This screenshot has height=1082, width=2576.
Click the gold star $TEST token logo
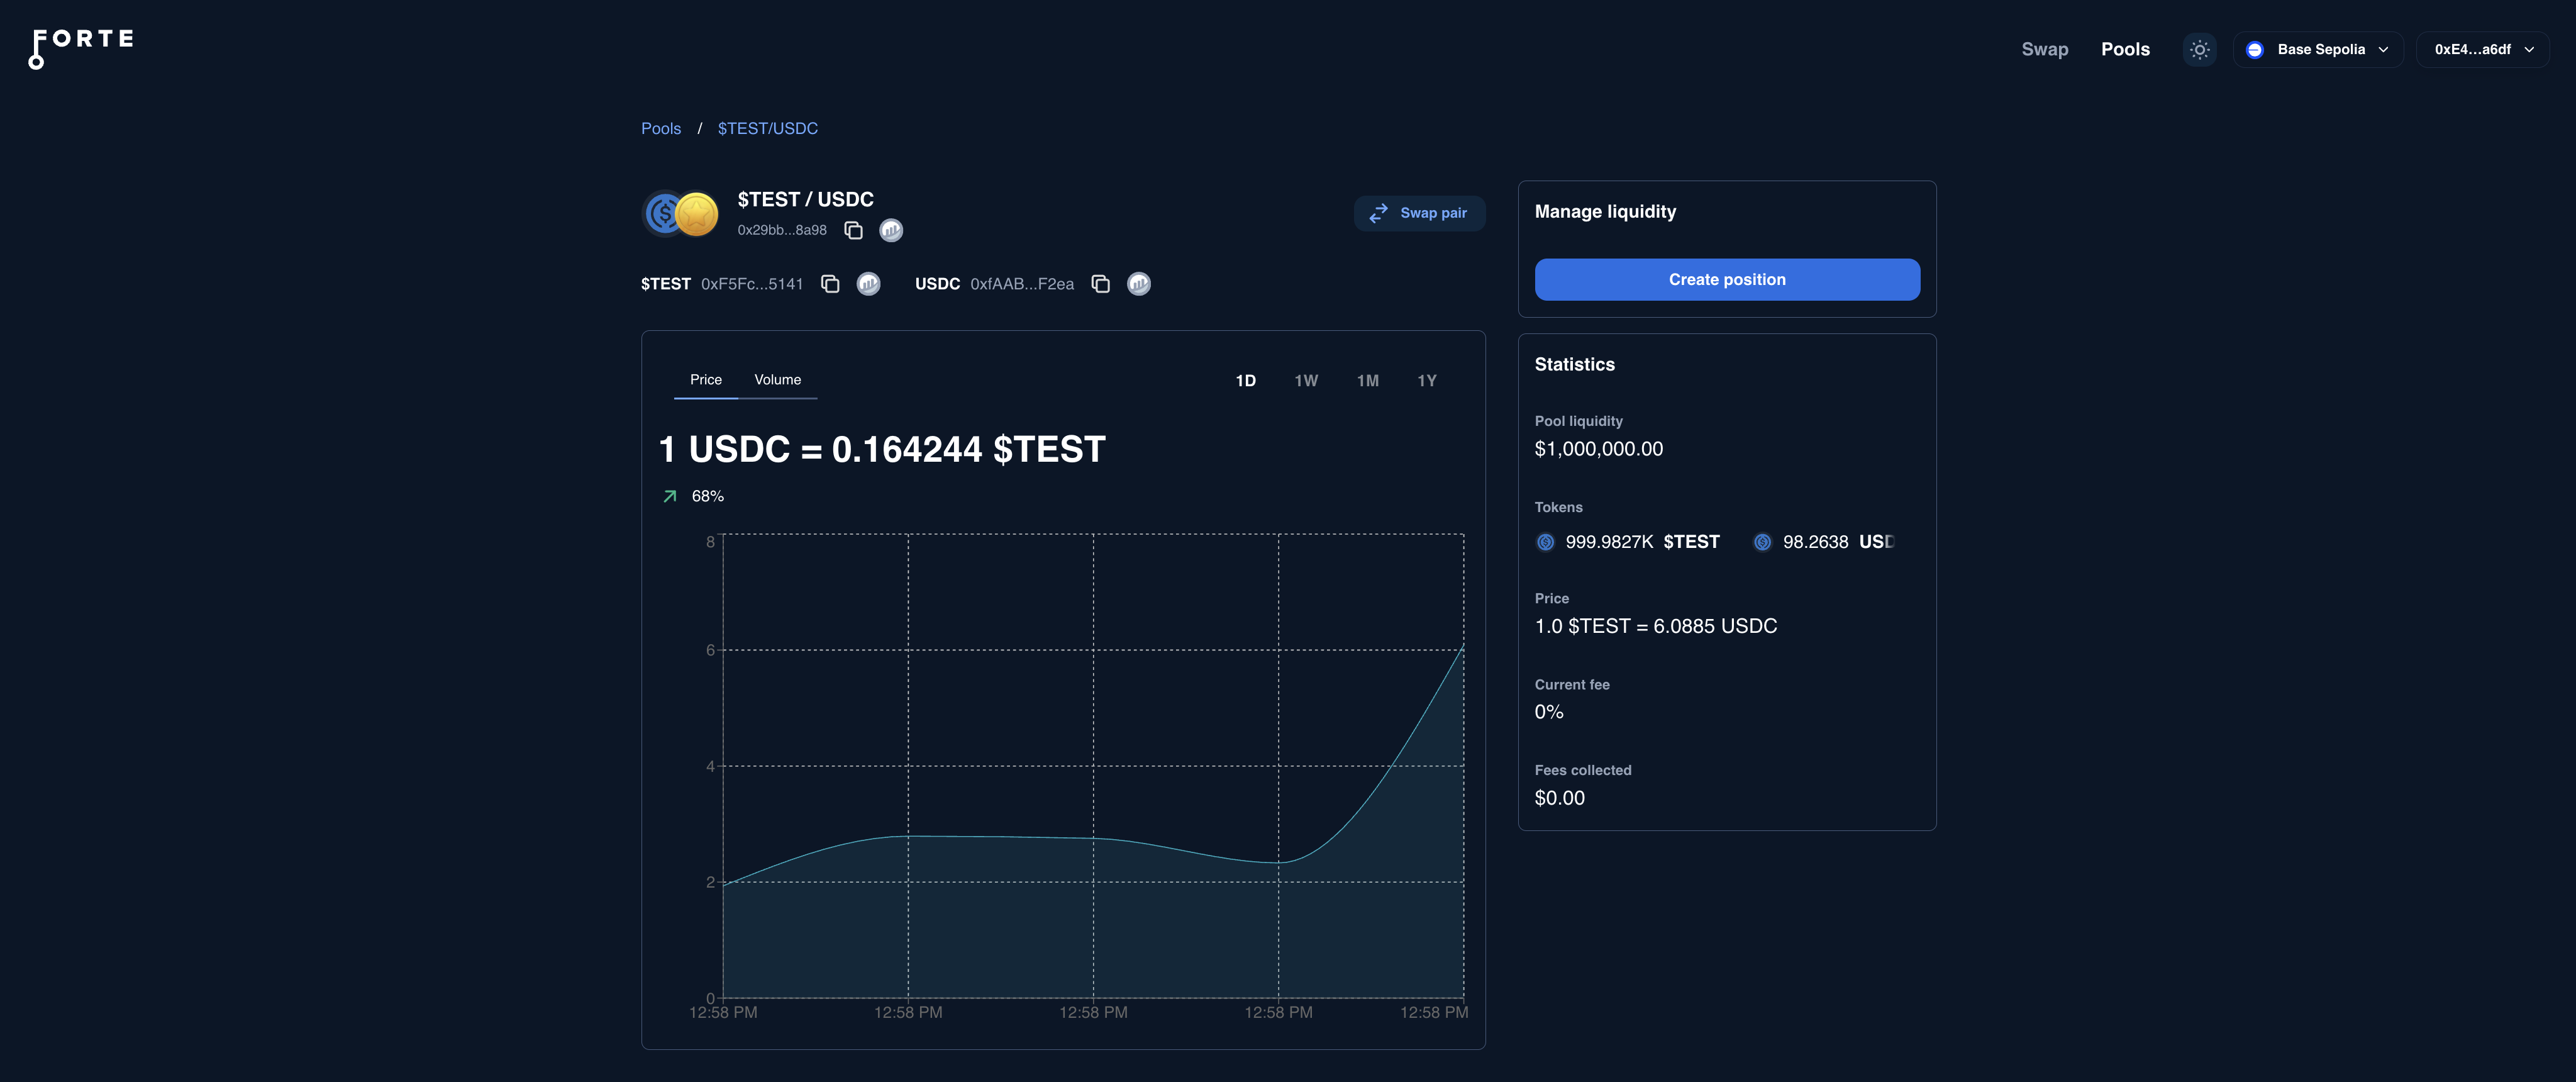click(697, 213)
